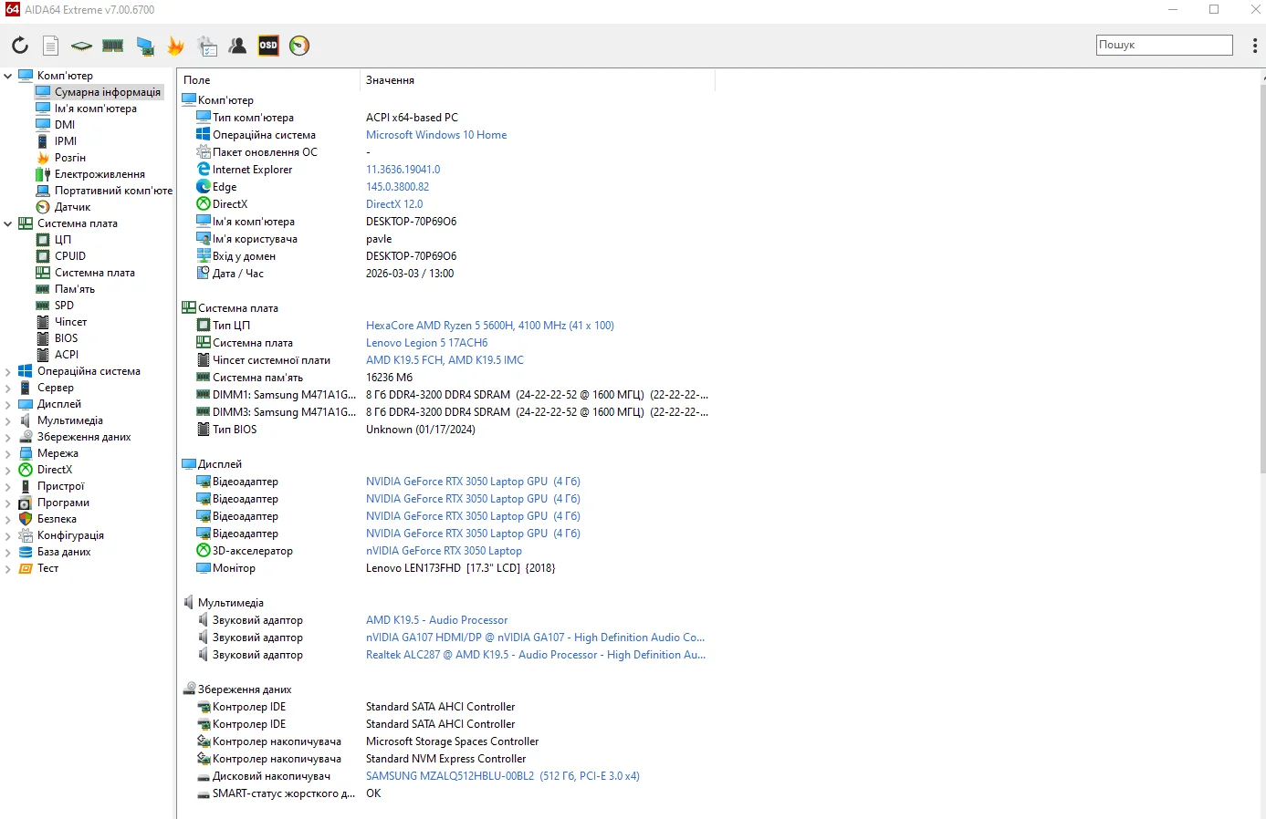Viewport: 1266px width, 819px height.
Task: Select Портативний комп'ютер tree item
Action: click(113, 191)
